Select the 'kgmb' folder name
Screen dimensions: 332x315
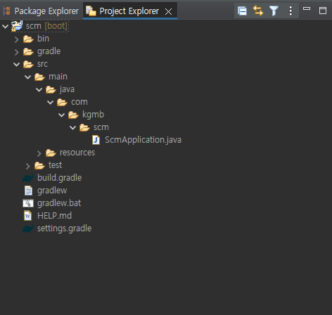pyautogui.click(x=93, y=115)
